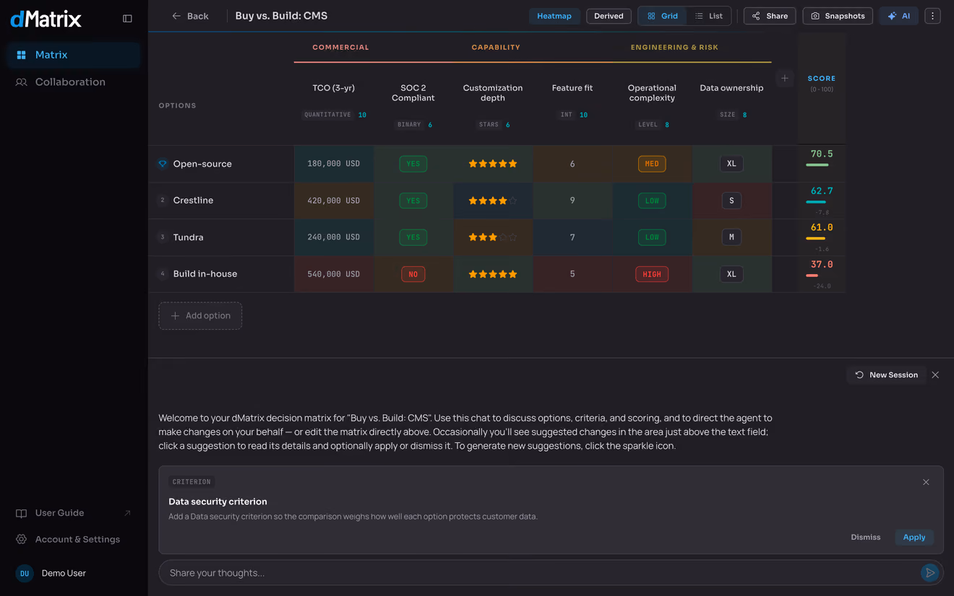
Task: Change Crestline's Data ownership size S
Action: click(x=731, y=201)
